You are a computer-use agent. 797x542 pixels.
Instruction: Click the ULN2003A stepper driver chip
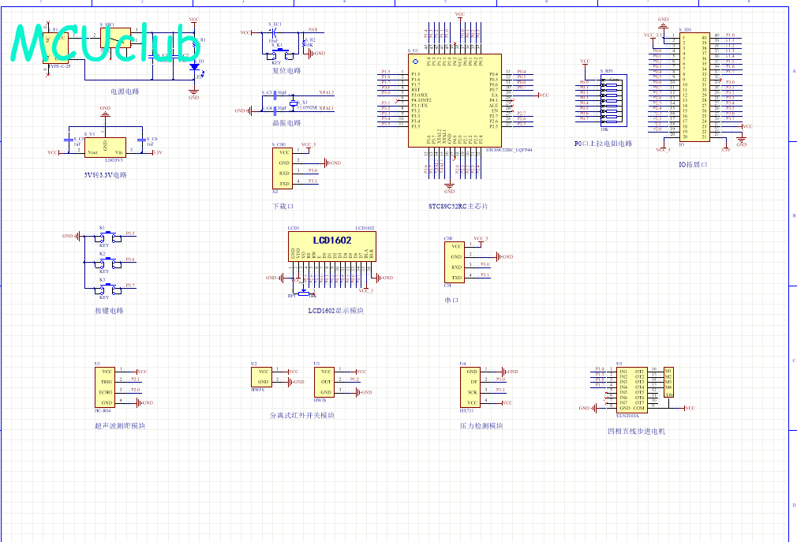pyautogui.click(x=630, y=387)
